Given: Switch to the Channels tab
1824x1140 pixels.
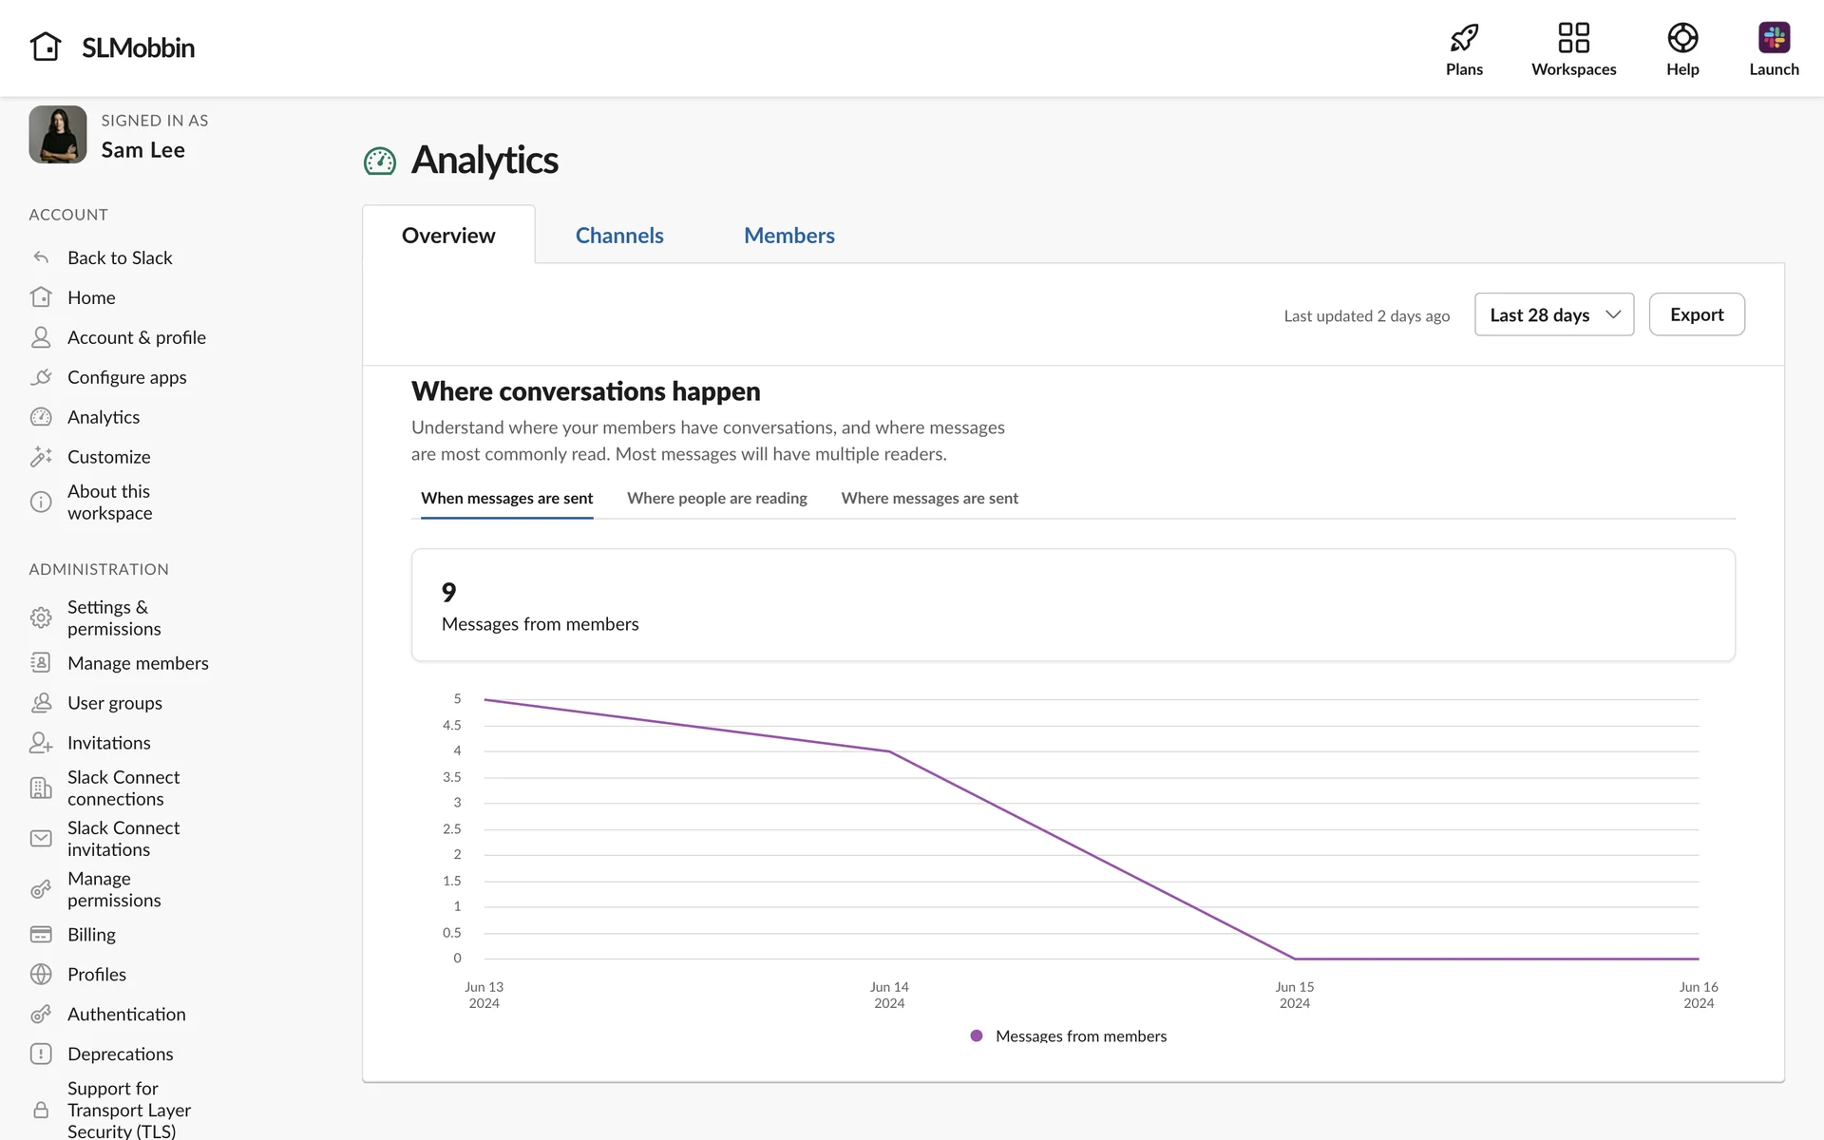Looking at the screenshot, I should point(619,236).
